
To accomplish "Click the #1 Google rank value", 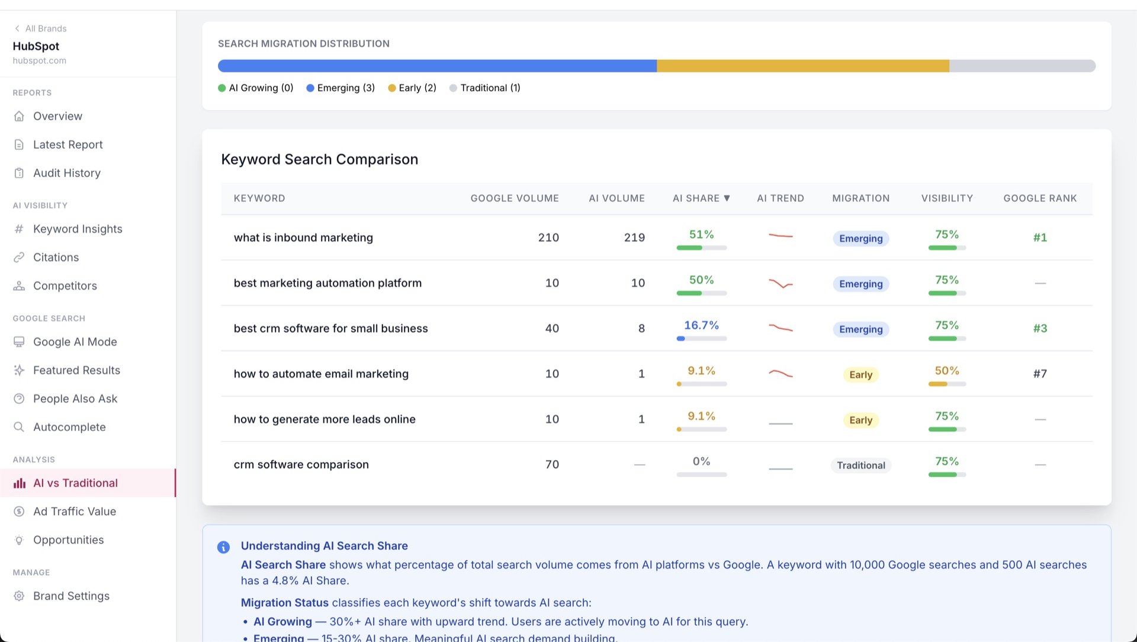I will coord(1040,237).
